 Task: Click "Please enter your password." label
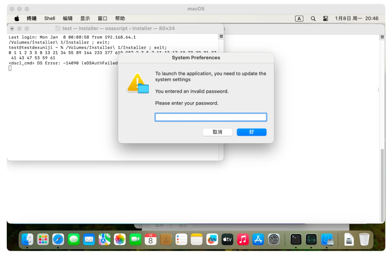click(187, 103)
